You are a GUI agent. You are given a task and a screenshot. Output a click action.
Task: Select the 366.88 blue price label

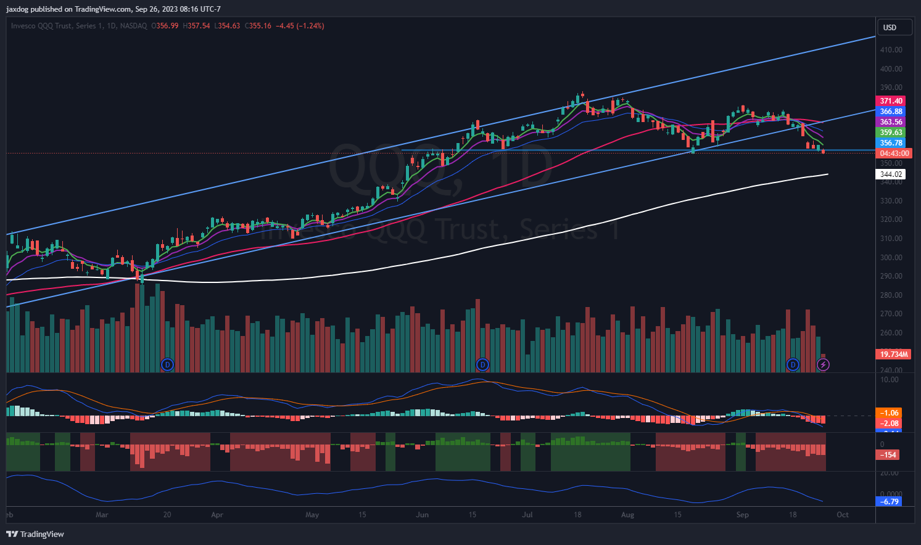(891, 111)
